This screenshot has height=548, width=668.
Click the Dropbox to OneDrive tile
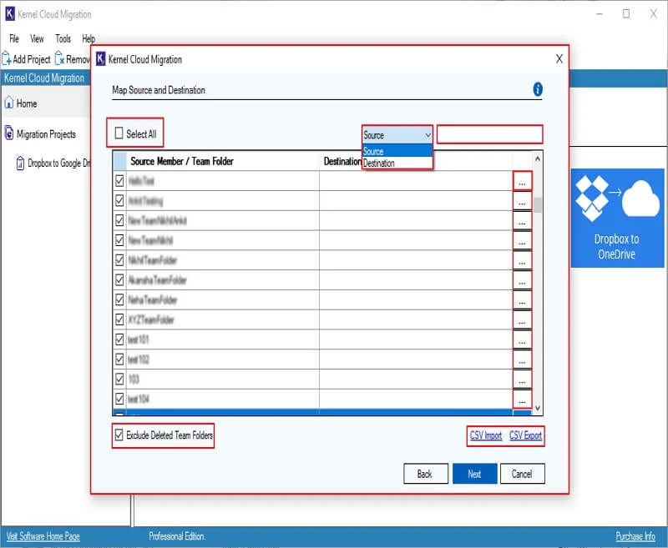617,218
